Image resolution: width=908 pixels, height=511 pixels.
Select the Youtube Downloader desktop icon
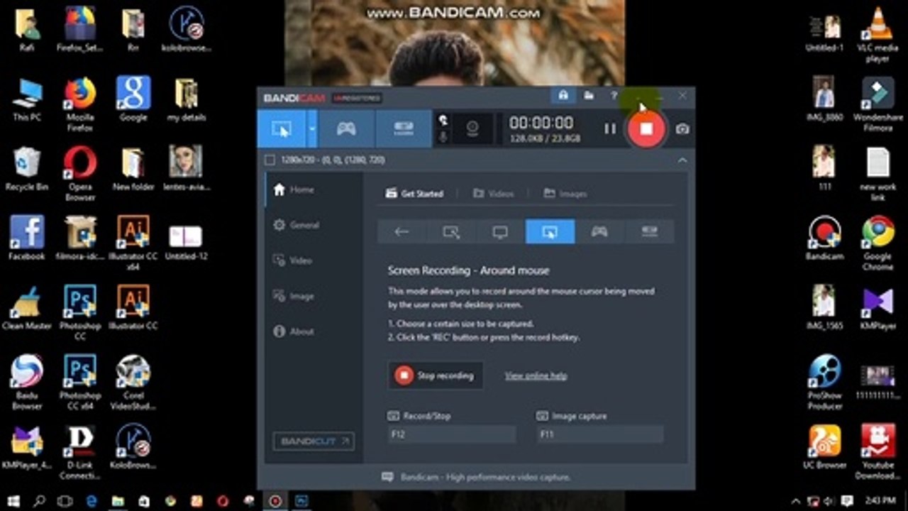pos(877,452)
